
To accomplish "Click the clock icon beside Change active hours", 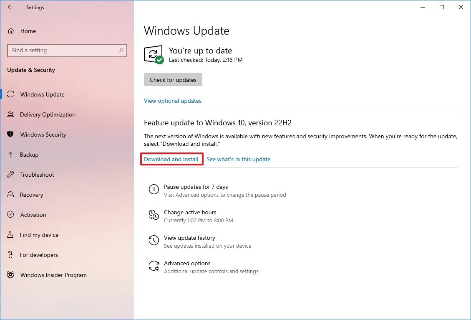I will click(154, 215).
